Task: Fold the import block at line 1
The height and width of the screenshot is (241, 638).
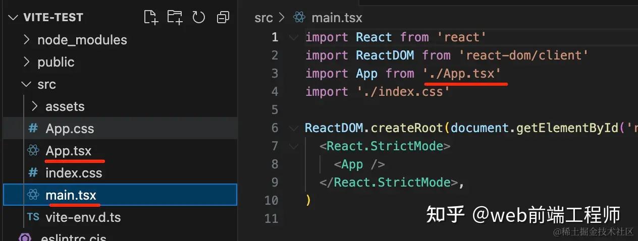Action: pos(293,37)
